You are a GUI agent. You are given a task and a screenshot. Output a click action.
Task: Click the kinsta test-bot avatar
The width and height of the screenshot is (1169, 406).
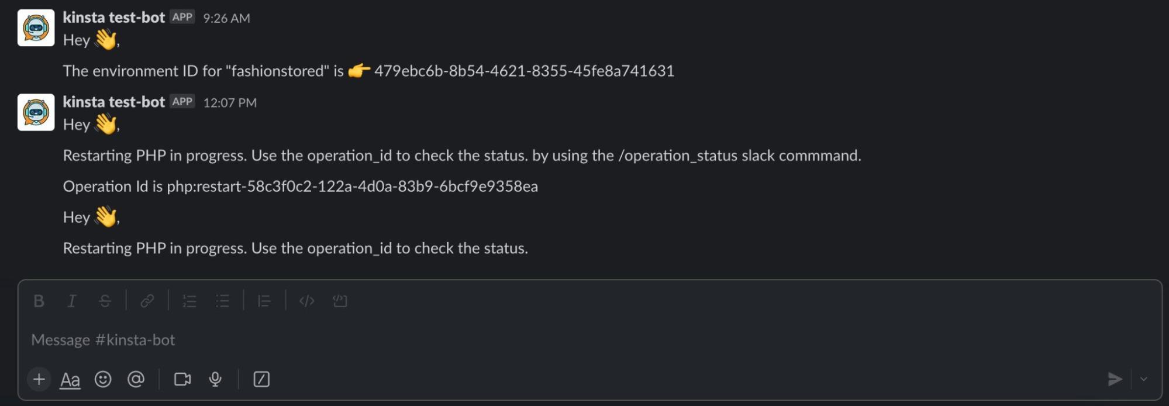click(36, 27)
